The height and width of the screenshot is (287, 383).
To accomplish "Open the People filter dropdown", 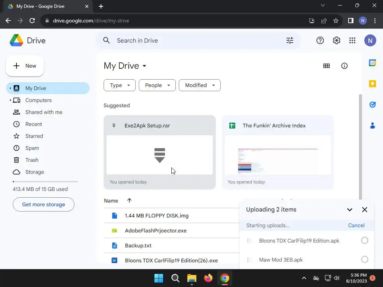I will pos(157,85).
